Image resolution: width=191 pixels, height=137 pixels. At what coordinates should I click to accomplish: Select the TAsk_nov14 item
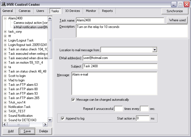[x=17, y=102]
